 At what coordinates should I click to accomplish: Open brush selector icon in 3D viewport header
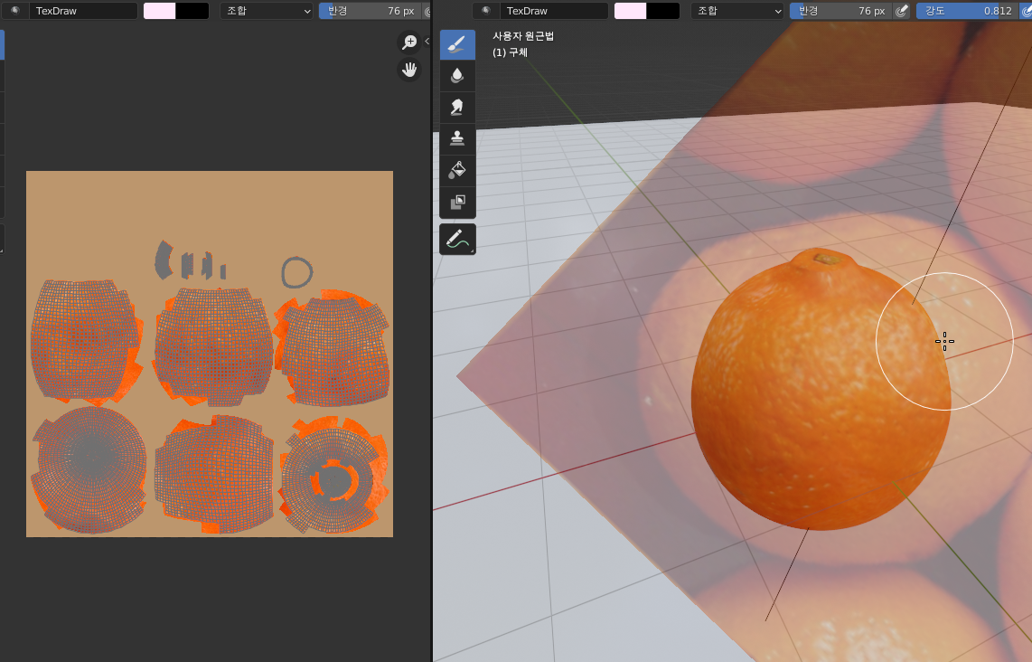pyautogui.click(x=486, y=11)
